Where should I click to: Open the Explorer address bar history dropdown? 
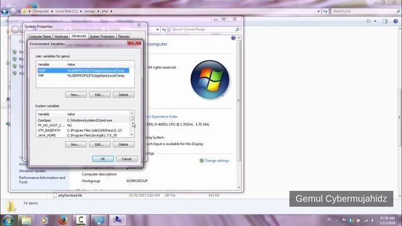pos(318,11)
